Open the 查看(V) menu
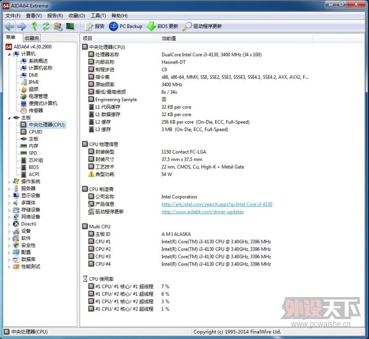The image size is (369, 339). [34, 16]
